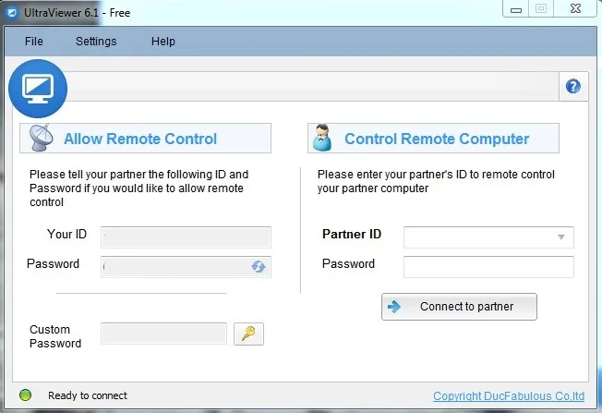Screen dimensions: 602x413
Task: Click the UltraViewer title bar app icon
Action: pos(12,13)
